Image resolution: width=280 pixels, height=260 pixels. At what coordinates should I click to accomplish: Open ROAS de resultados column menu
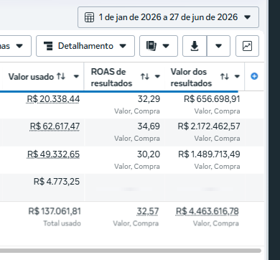157,77
